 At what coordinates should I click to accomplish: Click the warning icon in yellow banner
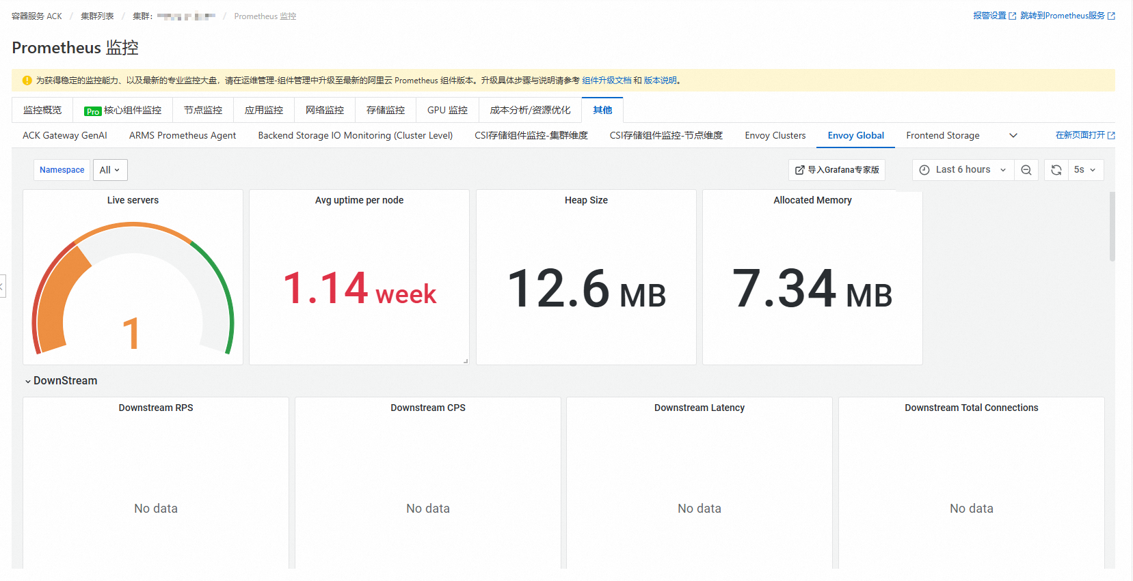pyautogui.click(x=27, y=81)
